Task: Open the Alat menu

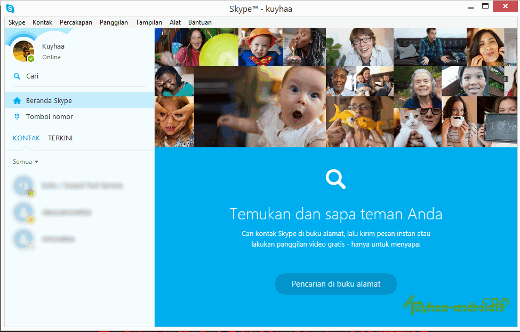Action: tap(175, 22)
